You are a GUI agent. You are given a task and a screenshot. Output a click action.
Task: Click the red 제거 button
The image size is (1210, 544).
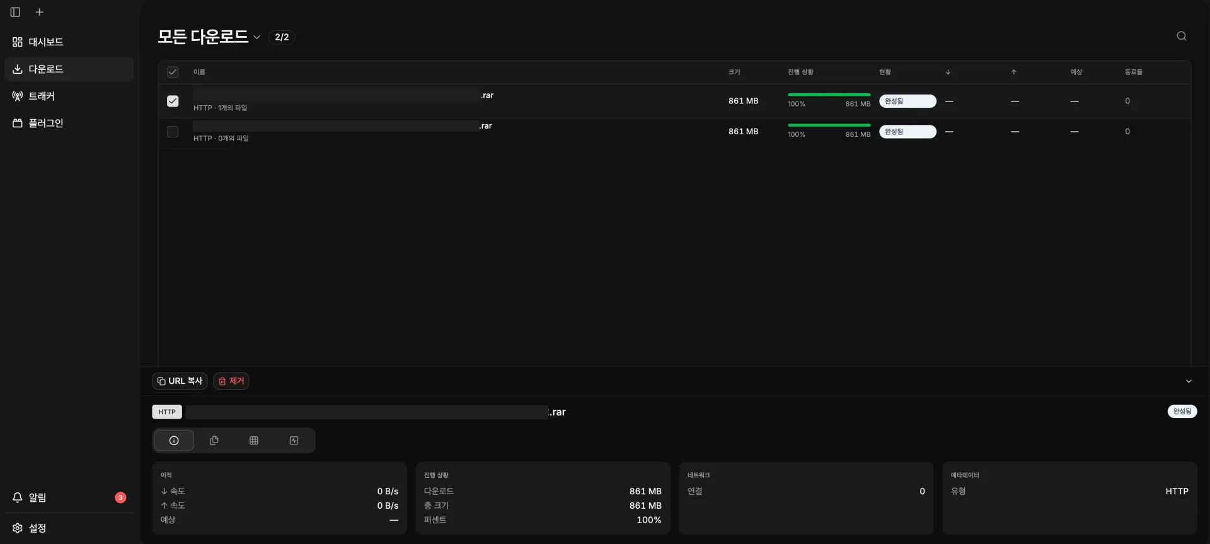point(231,381)
